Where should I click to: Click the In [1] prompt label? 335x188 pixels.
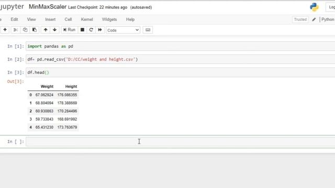16,46
